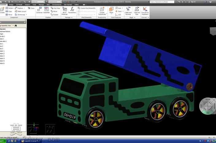Select the Plane work feature tool

pos(111,10)
